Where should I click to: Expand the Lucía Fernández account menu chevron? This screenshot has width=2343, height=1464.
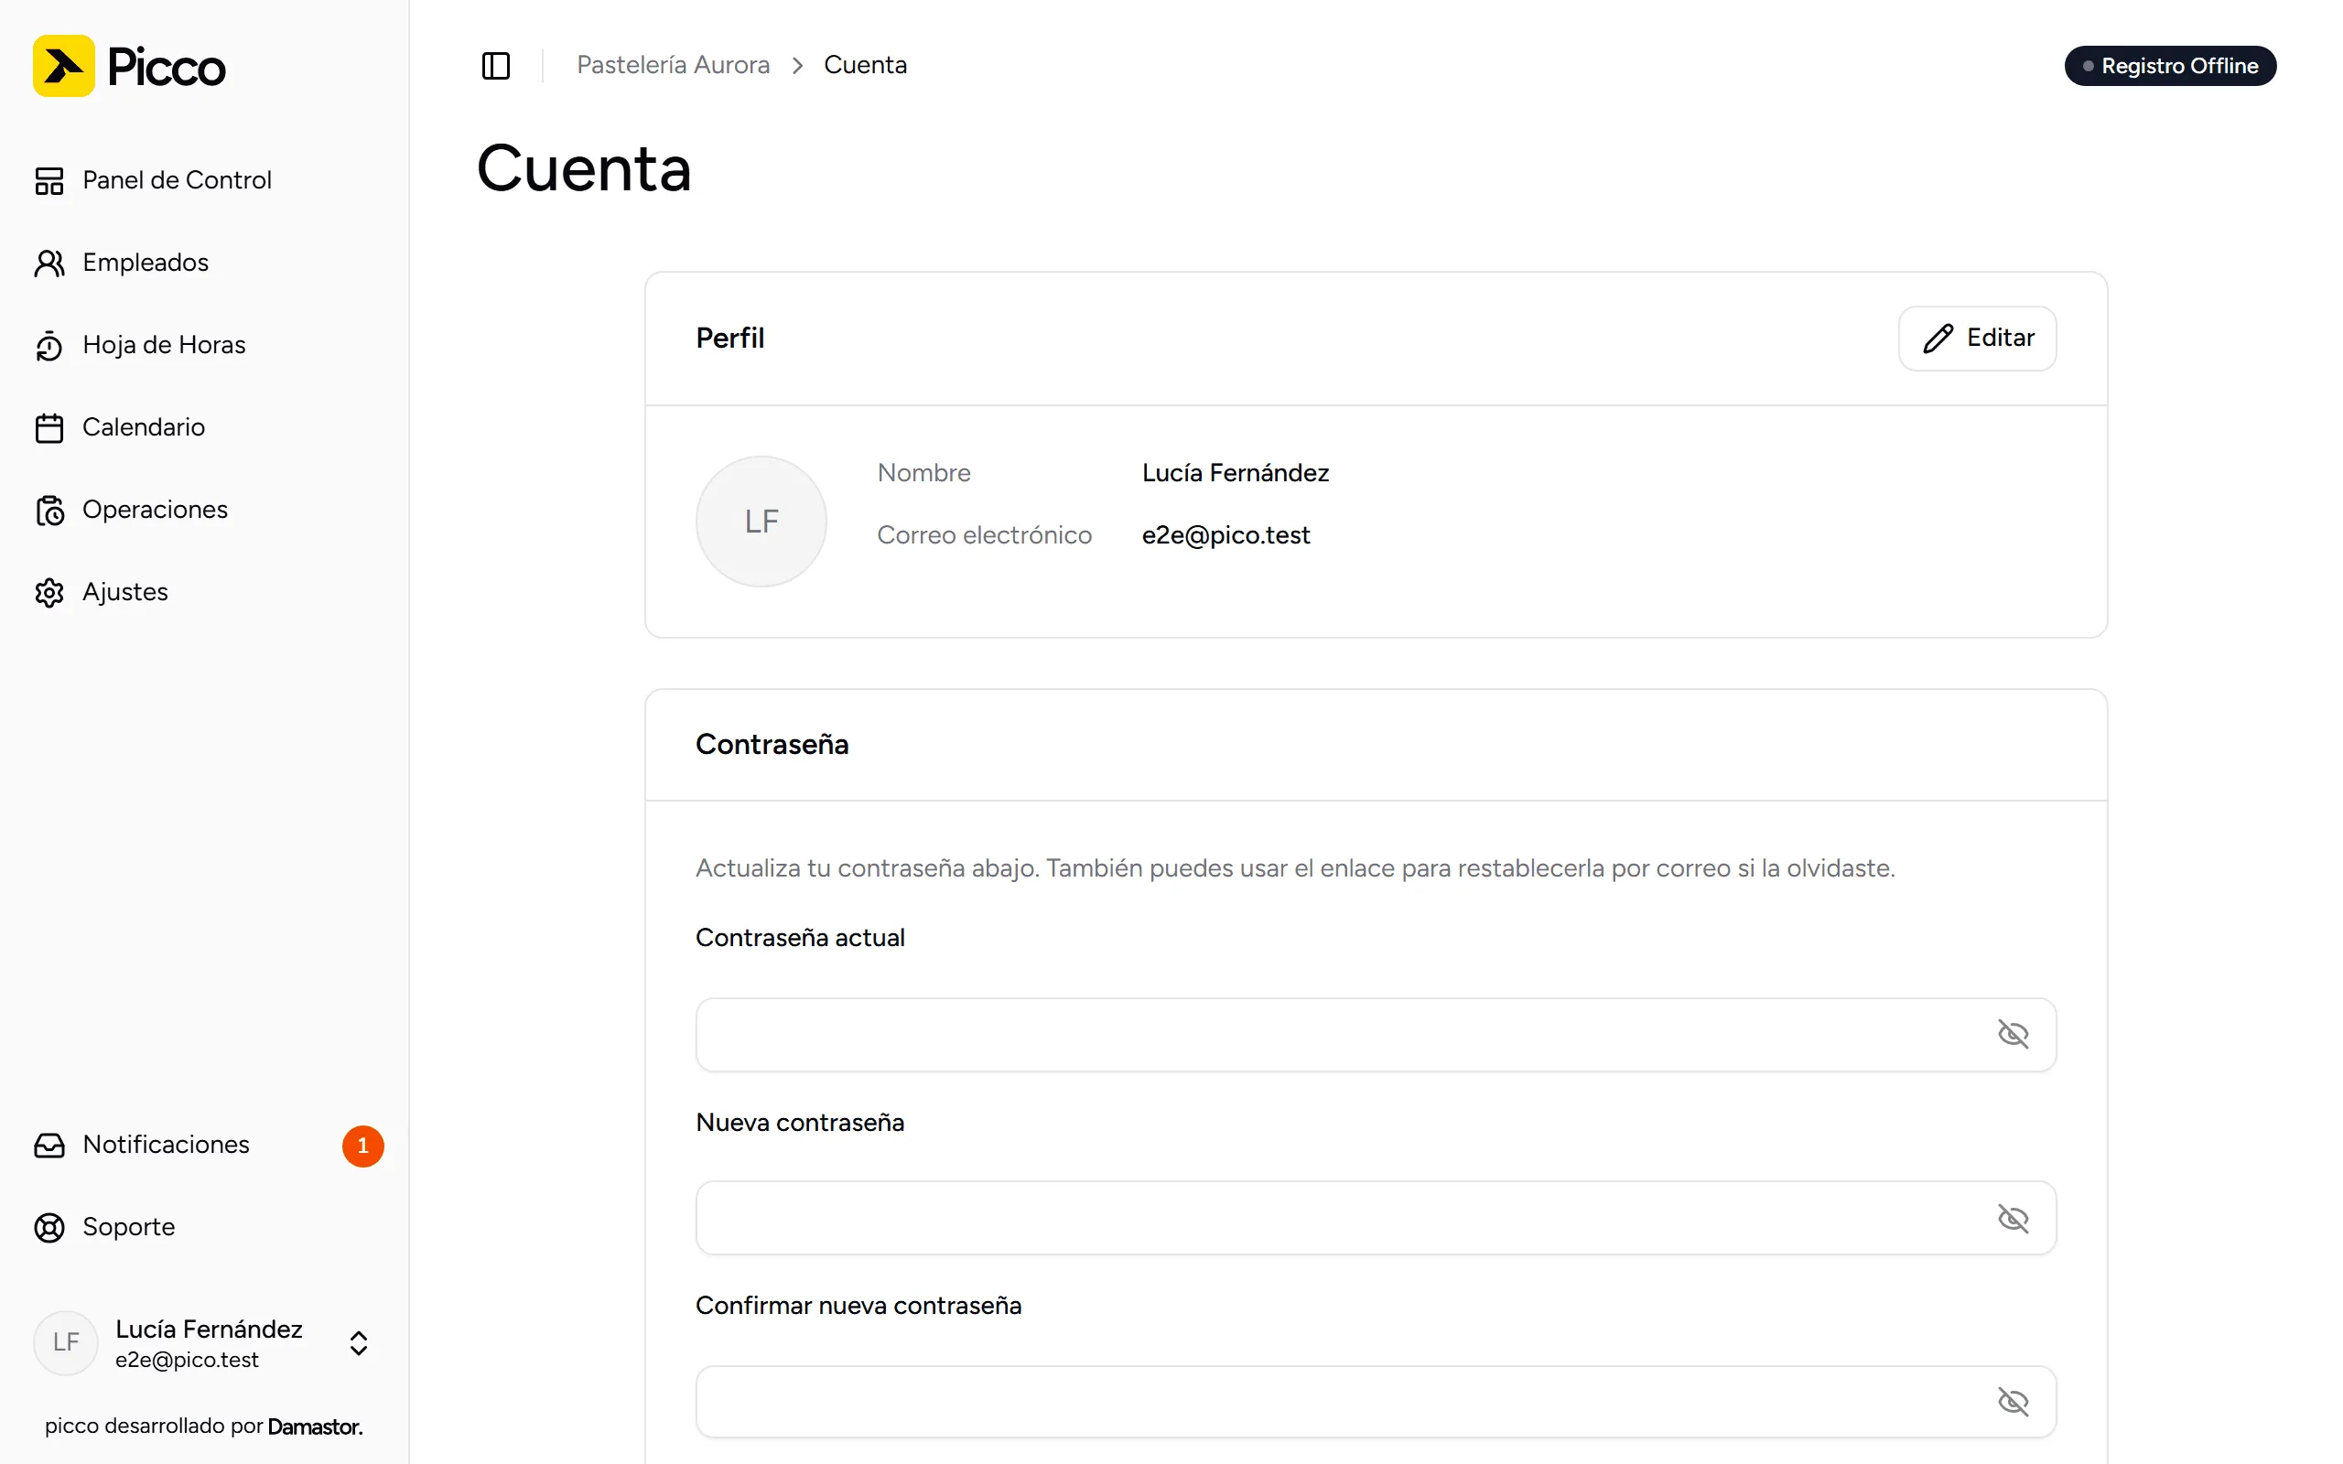[358, 1342]
